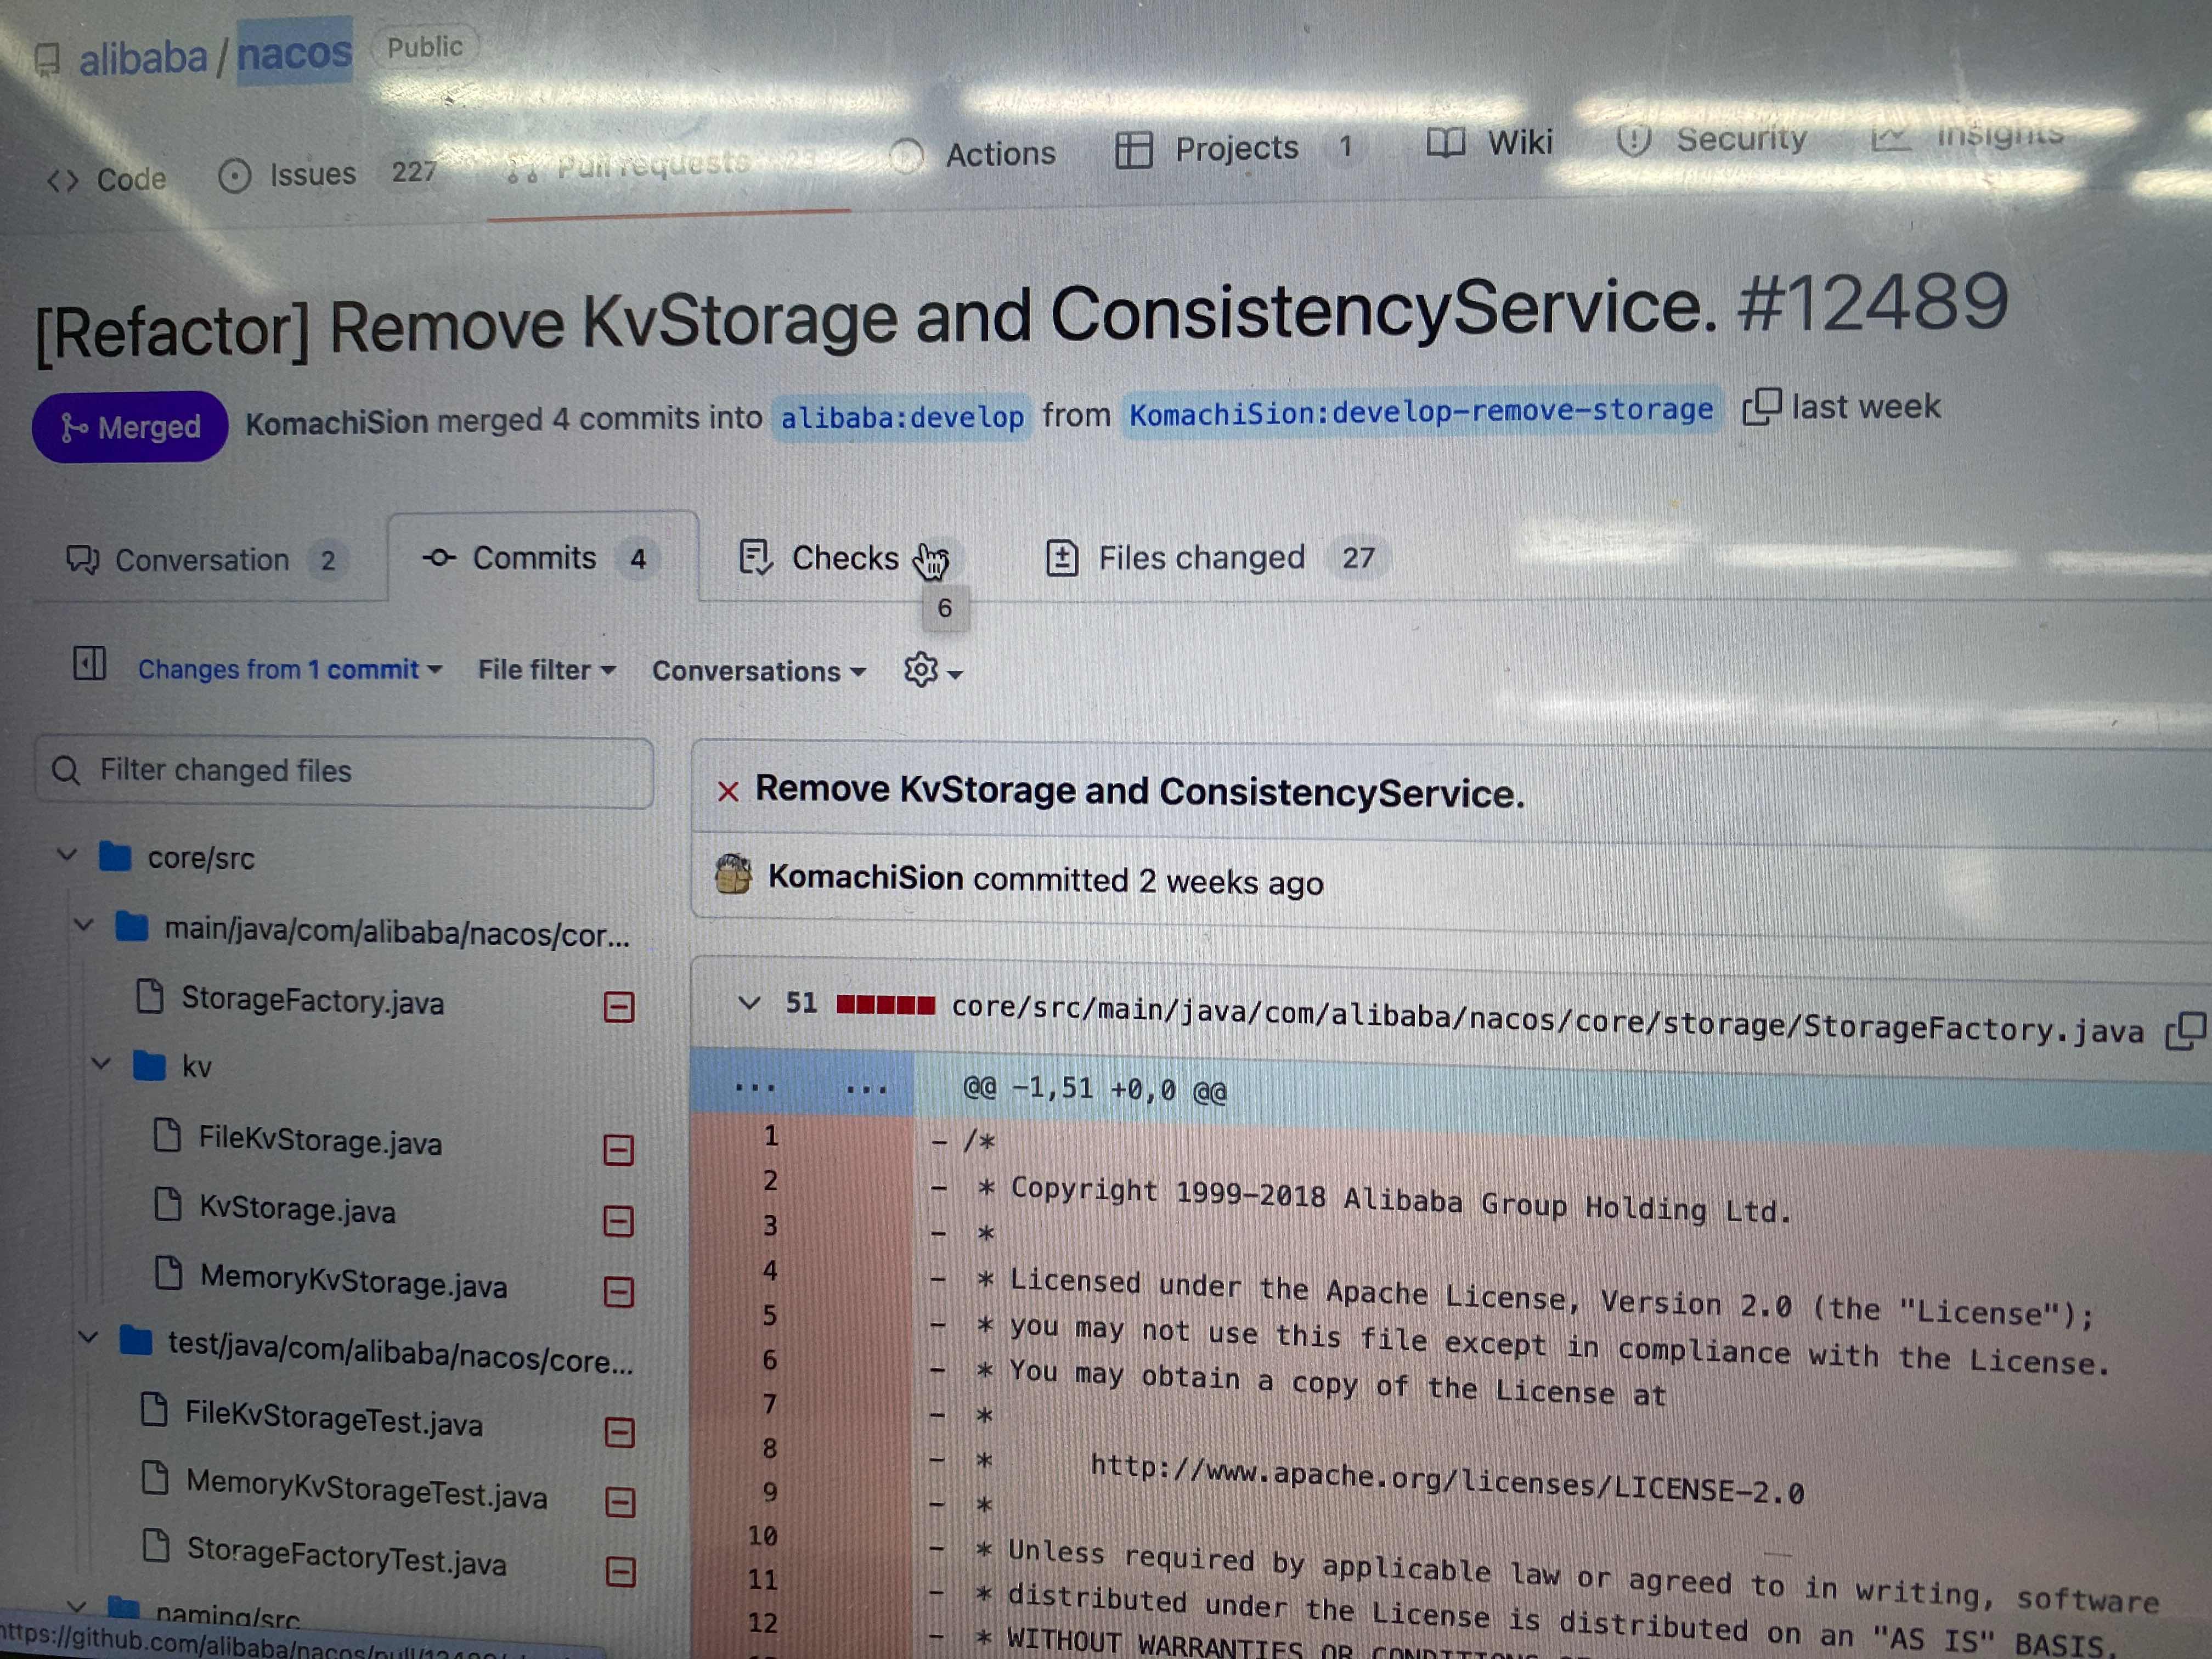Image resolution: width=2212 pixels, height=1659 pixels.
Task: Click removed-file icon next to KvStorage.java
Action: point(619,1221)
